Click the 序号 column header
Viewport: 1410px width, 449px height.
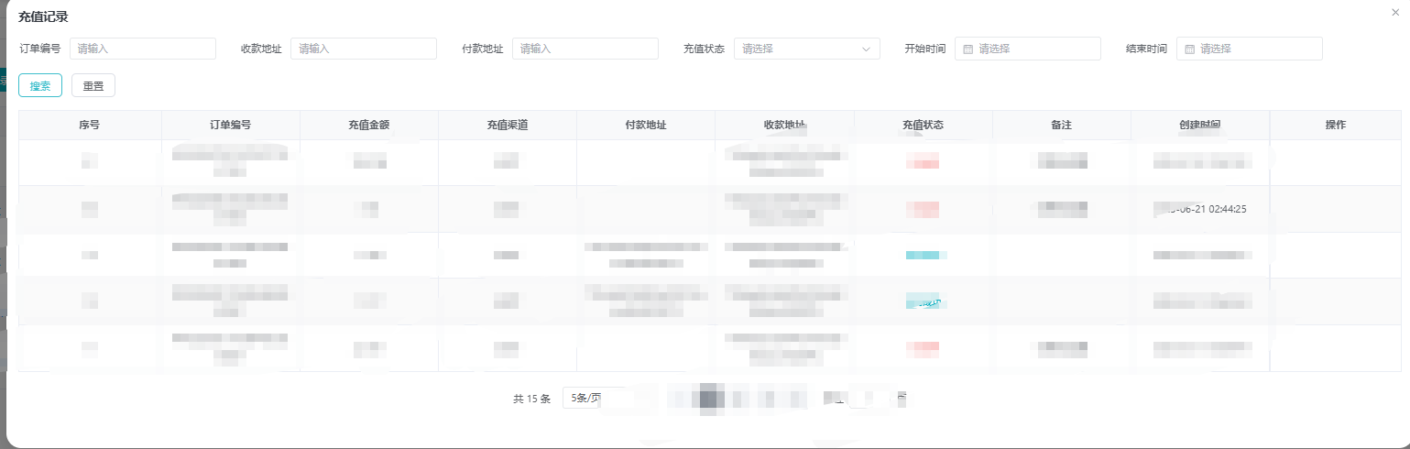coord(90,126)
